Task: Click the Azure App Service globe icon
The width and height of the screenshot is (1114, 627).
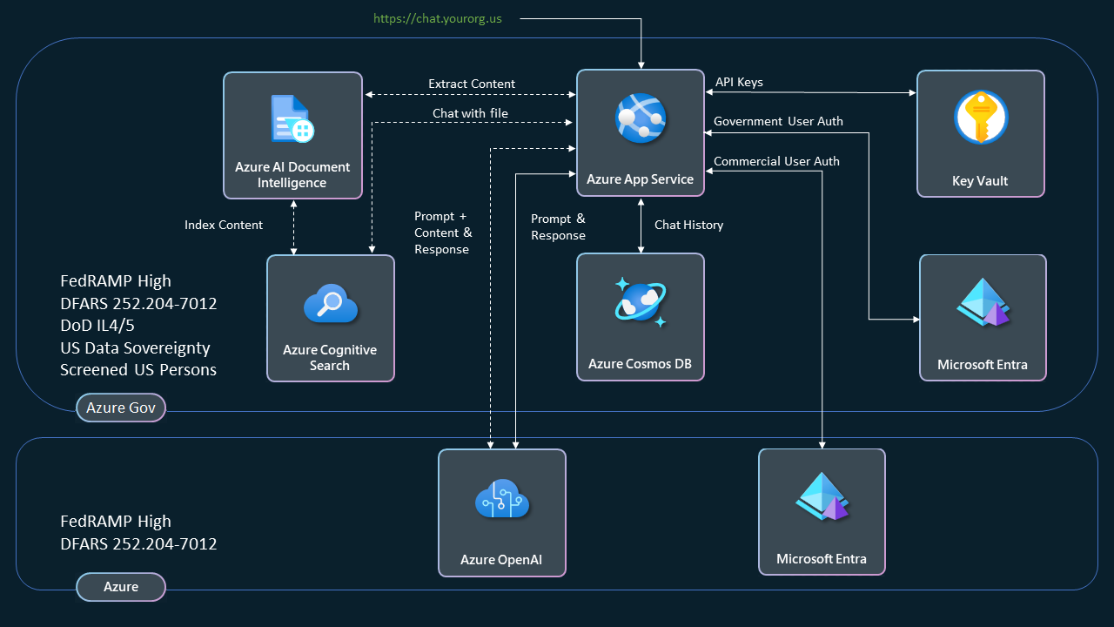Action: click(641, 118)
